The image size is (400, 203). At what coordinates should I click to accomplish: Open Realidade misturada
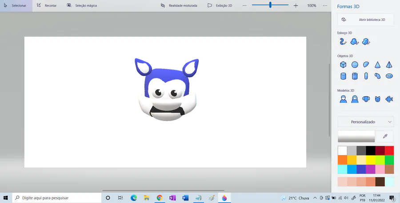[x=179, y=6]
